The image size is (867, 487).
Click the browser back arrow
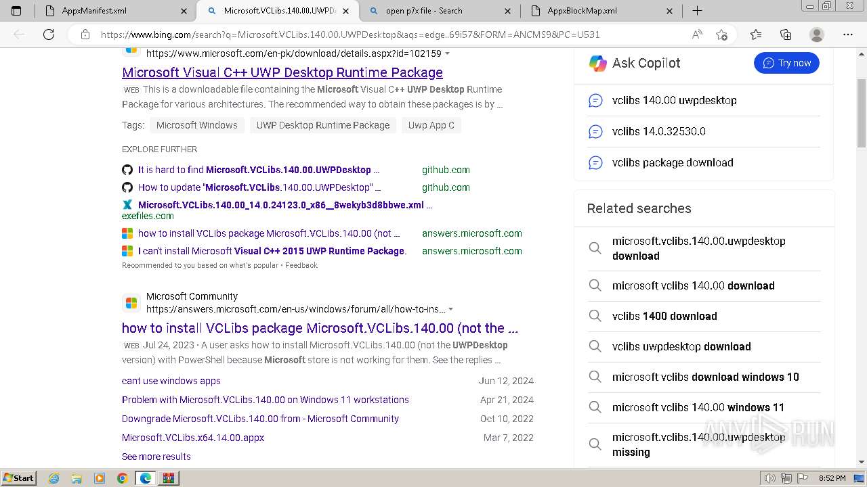click(x=19, y=34)
